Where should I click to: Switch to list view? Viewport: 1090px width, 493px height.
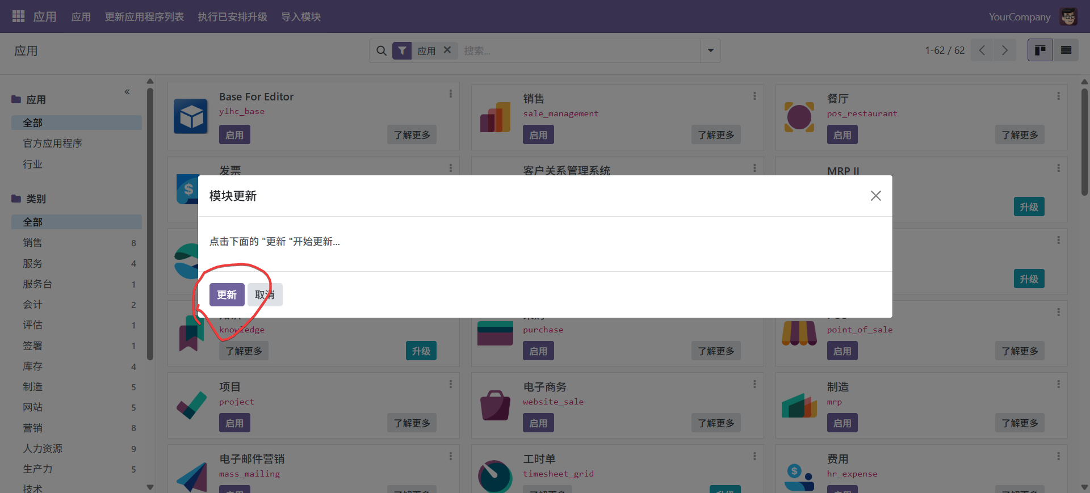click(x=1066, y=50)
